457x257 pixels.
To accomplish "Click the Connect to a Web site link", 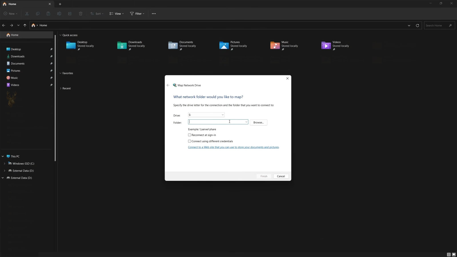I will pos(233,147).
